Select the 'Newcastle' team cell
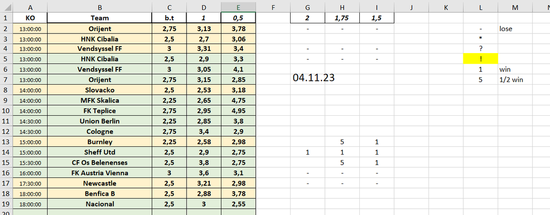550x215 pixels. [99, 183]
